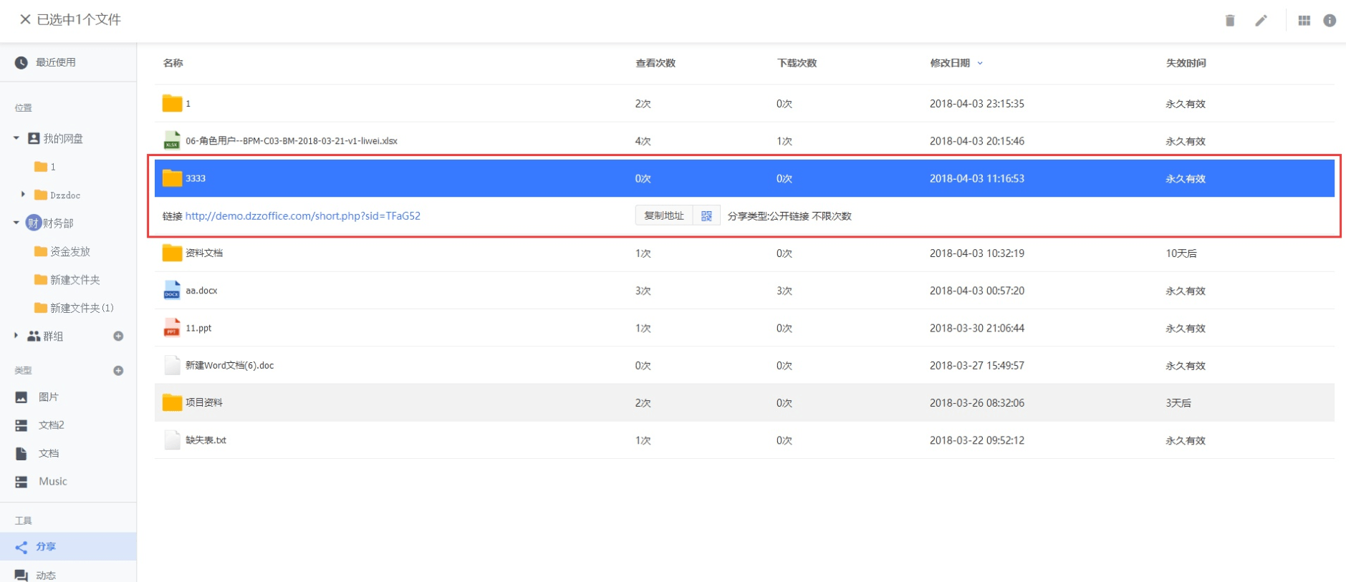Select the 11.ppt file name
The width and height of the screenshot is (1346, 582).
pyautogui.click(x=198, y=328)
